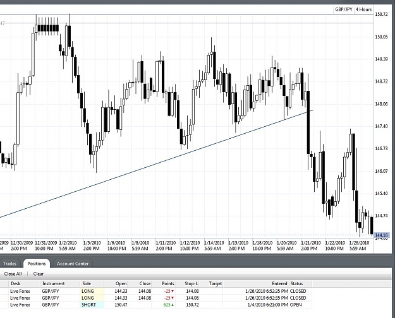Select the Positions tab
This screenshot has width=395, height=318.
(37, 264)
